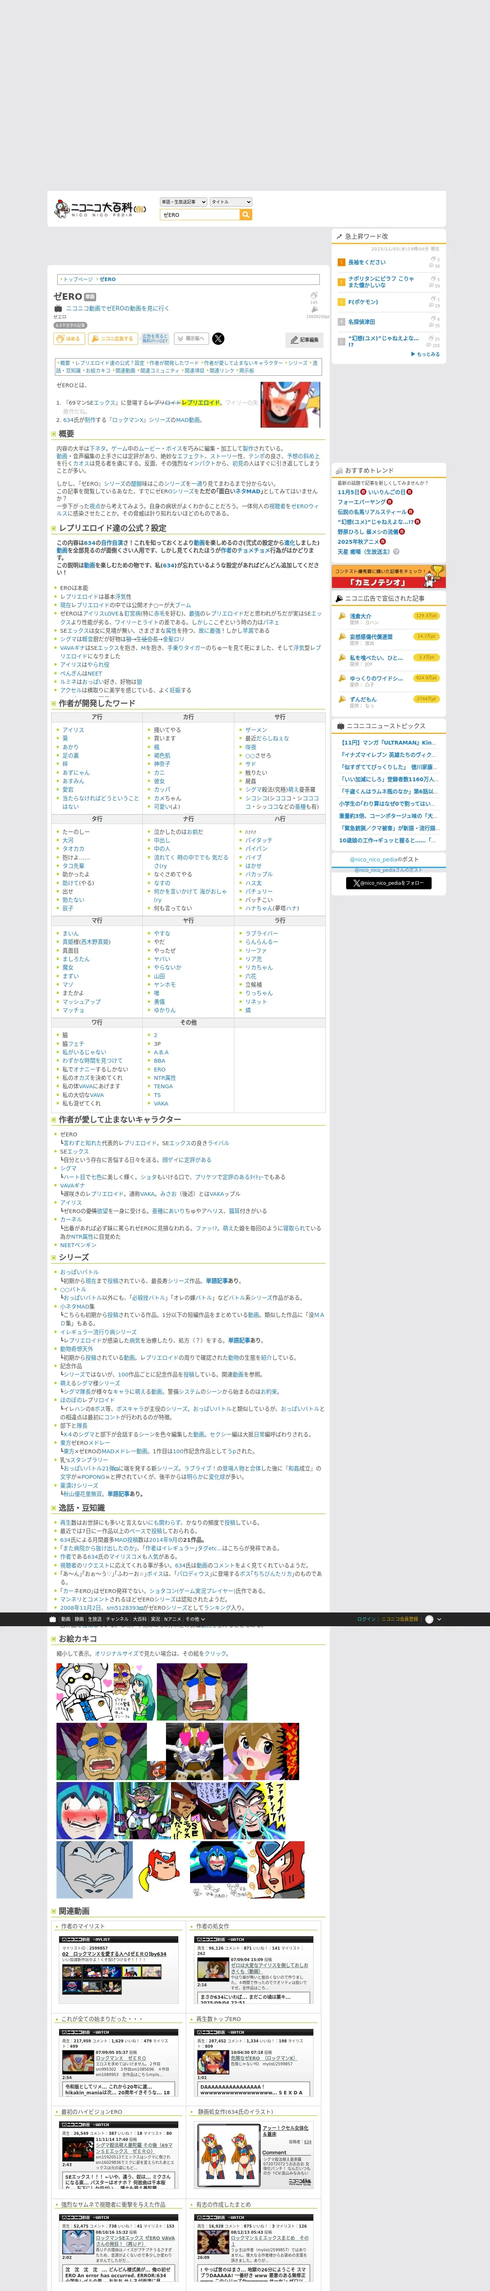The image size is (490, 2291).
Task: Click ログイン in the dark navigation bar
Action: 366,1619
